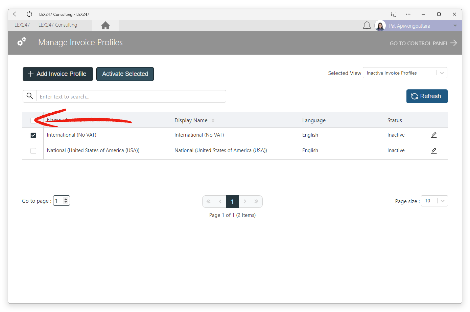This screenshot has height=312, width=470.
Task: Toggle the select-all header checkbox
Action: [x=33, y=120]
